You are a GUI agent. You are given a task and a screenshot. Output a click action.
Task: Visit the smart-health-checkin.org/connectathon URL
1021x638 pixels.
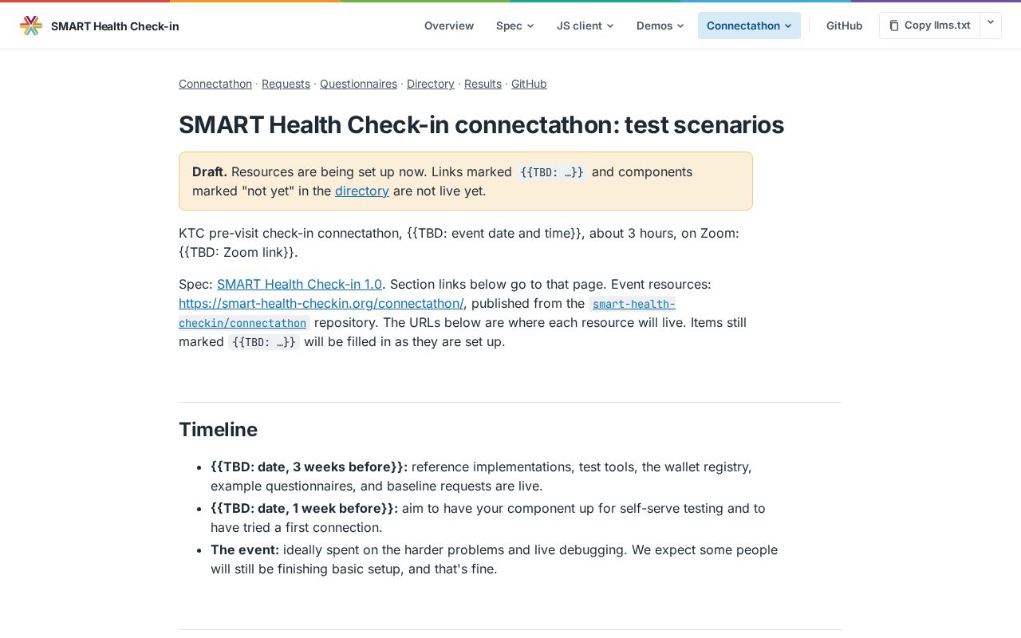coord(321,303)
